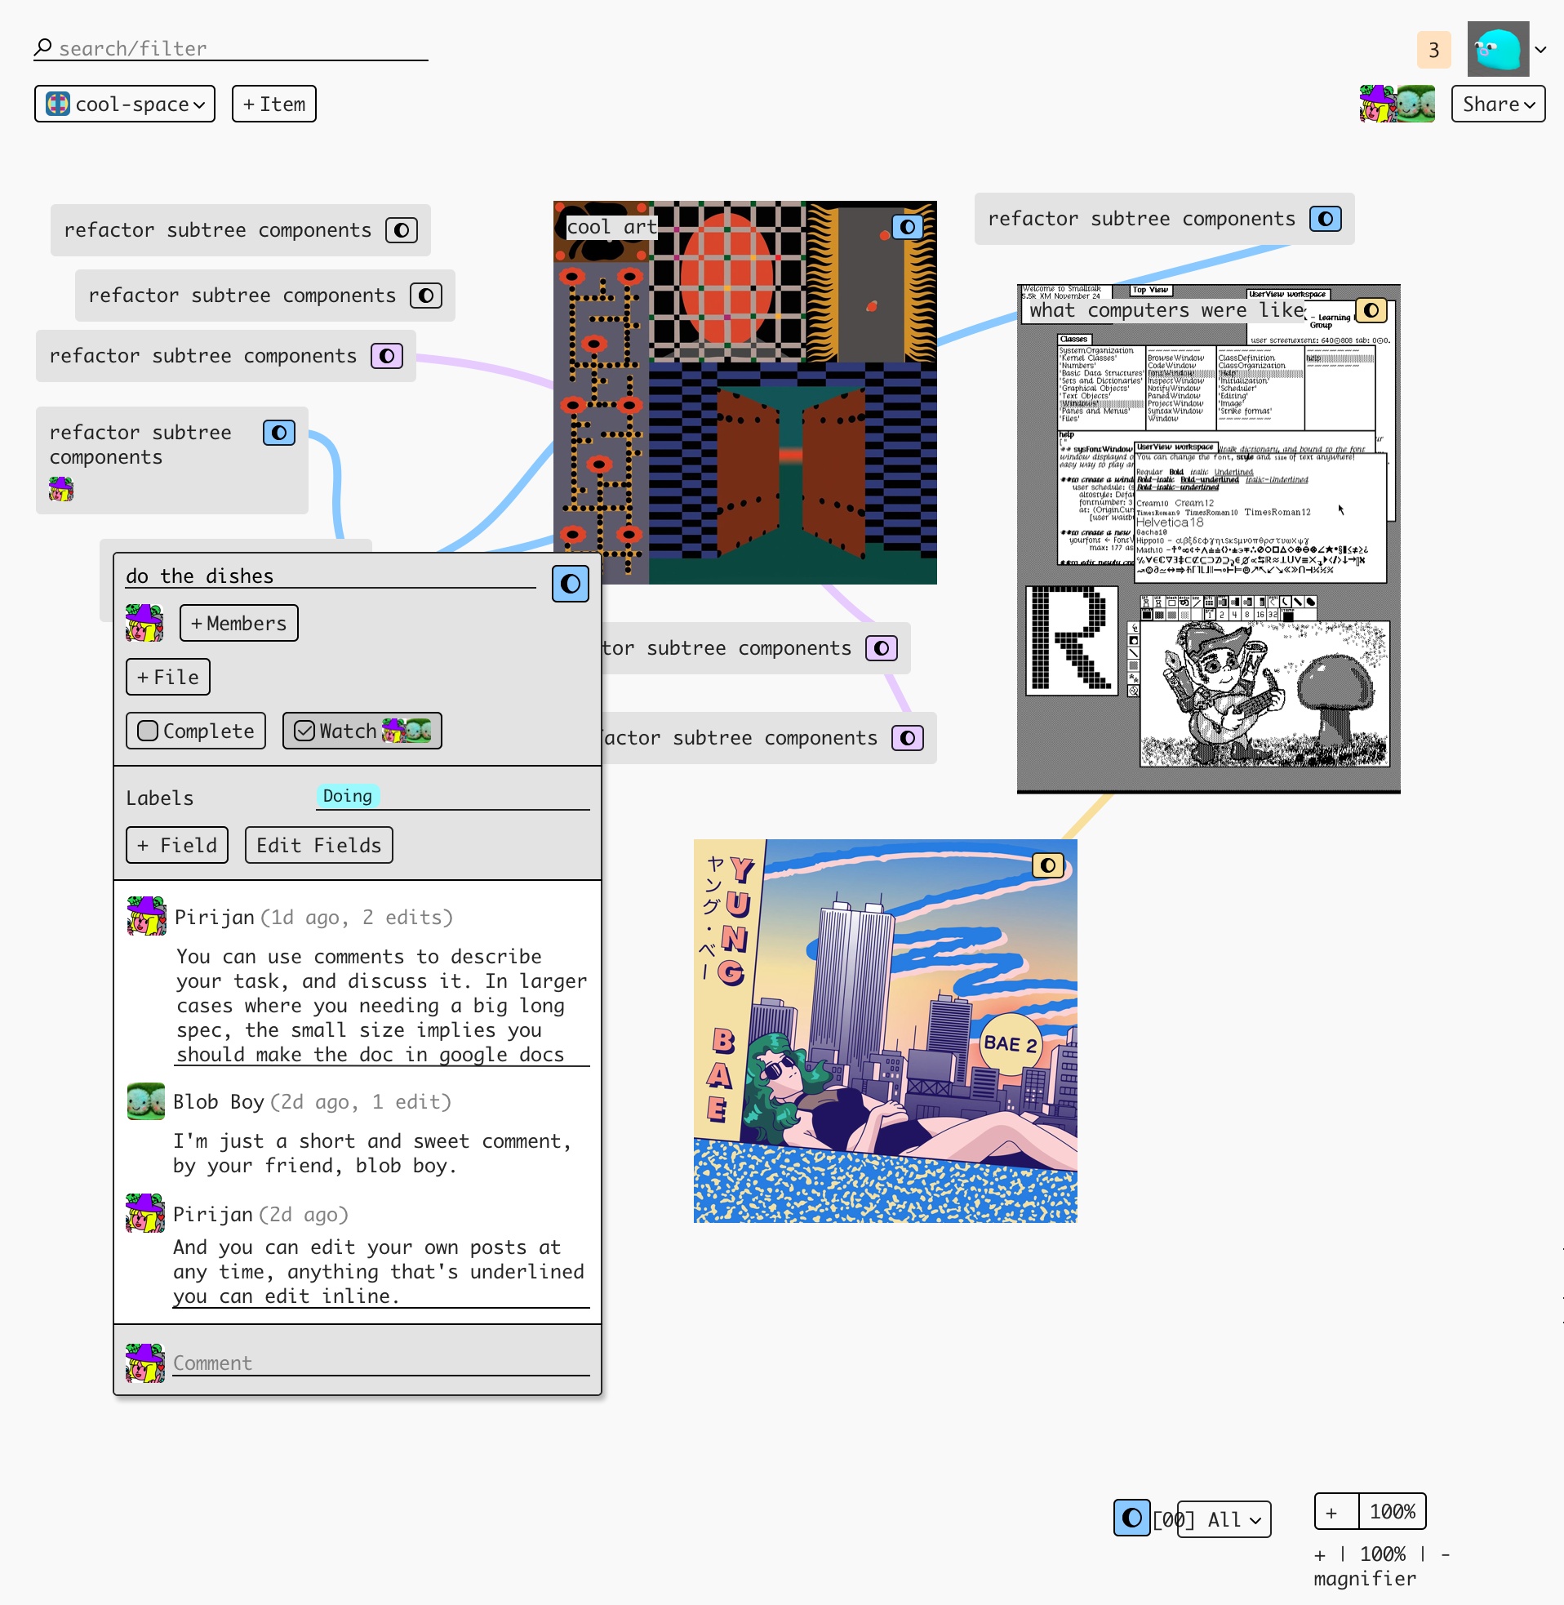
Task: Click the cyan blob user avatar
Action: (1498, 49)
